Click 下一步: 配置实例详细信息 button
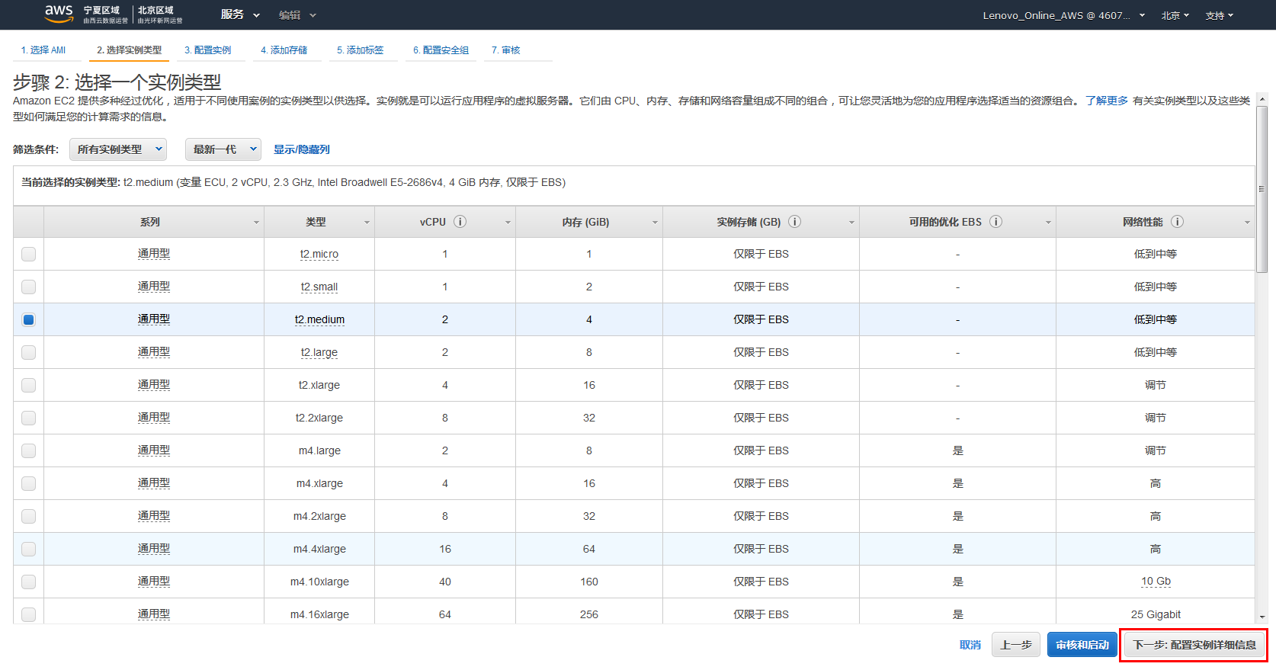Image resolution: width=1276 pixels, height=670 pixels. [1194, 645]
